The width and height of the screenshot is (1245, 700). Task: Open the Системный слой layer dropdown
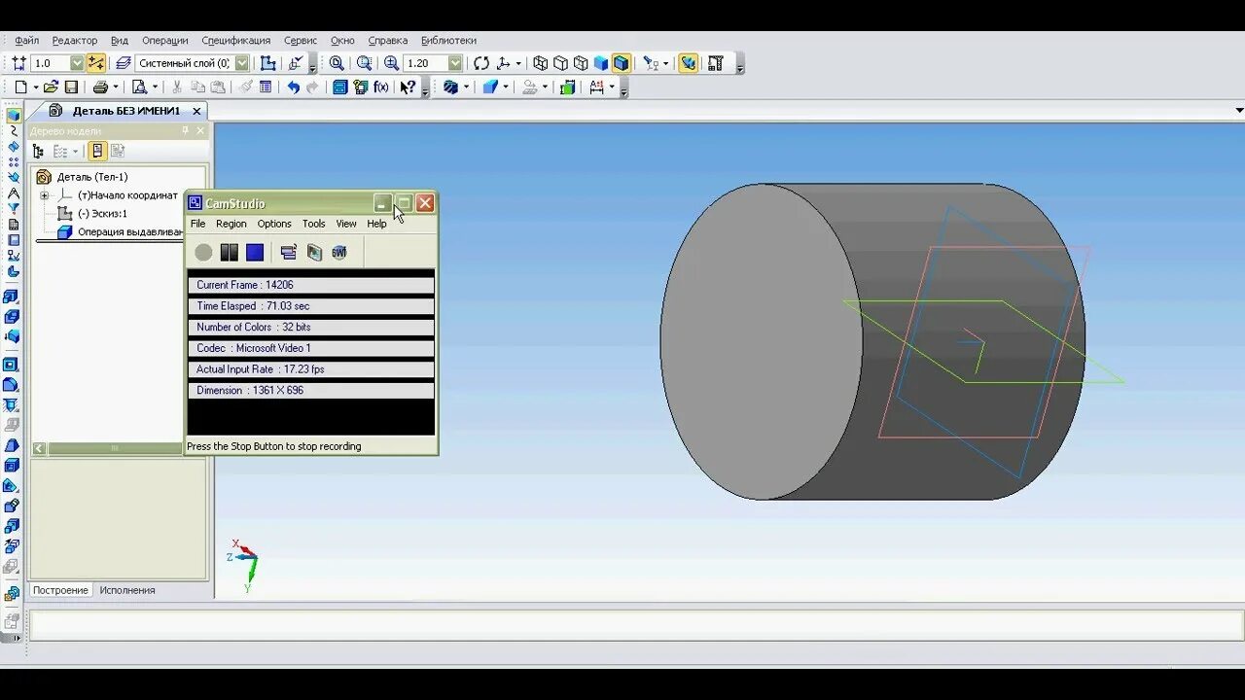click(242, 63)
